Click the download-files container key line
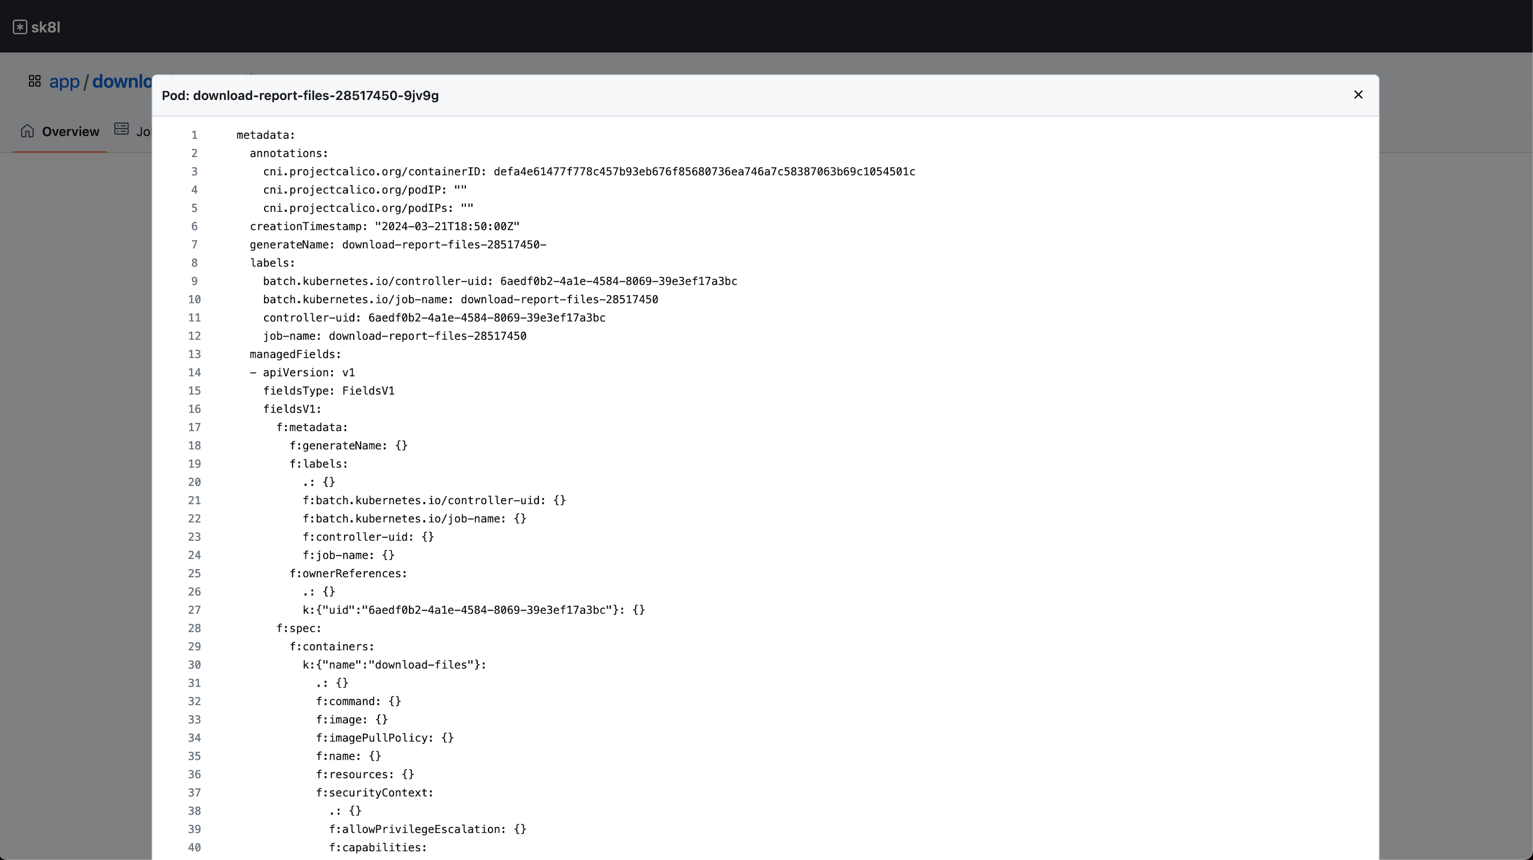The width and height of the screenshot is (1533, 860). point(394,665)
